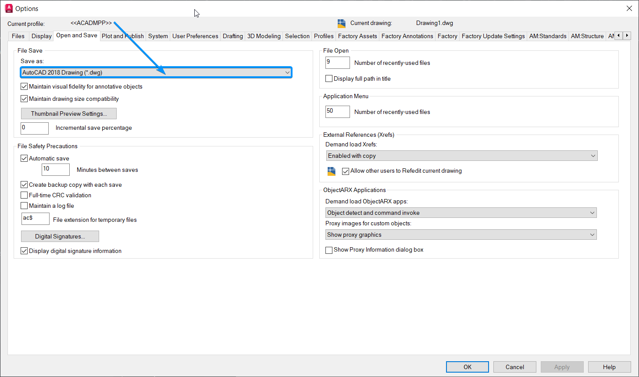Click the AutoCAD logo in the title bar
The image size is (639, 377).
(x=7, y=8)
